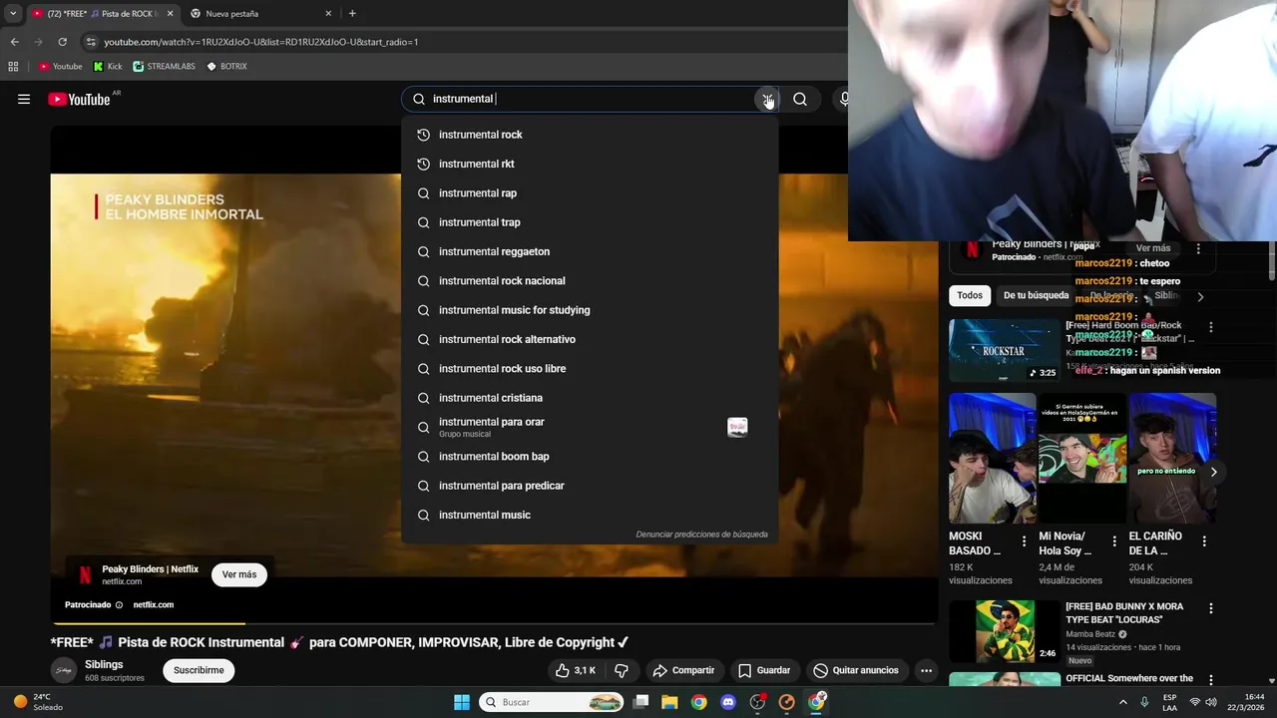
Task: Open options for Hard Boom Bap/Rock video
Action: tap(1211, 327)
